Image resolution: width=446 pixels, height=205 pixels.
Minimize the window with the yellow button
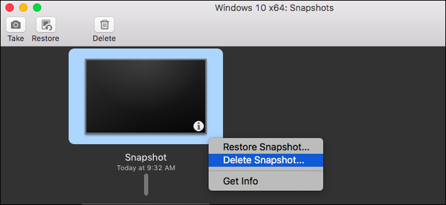pyautogui.click(x=23, y=8)
